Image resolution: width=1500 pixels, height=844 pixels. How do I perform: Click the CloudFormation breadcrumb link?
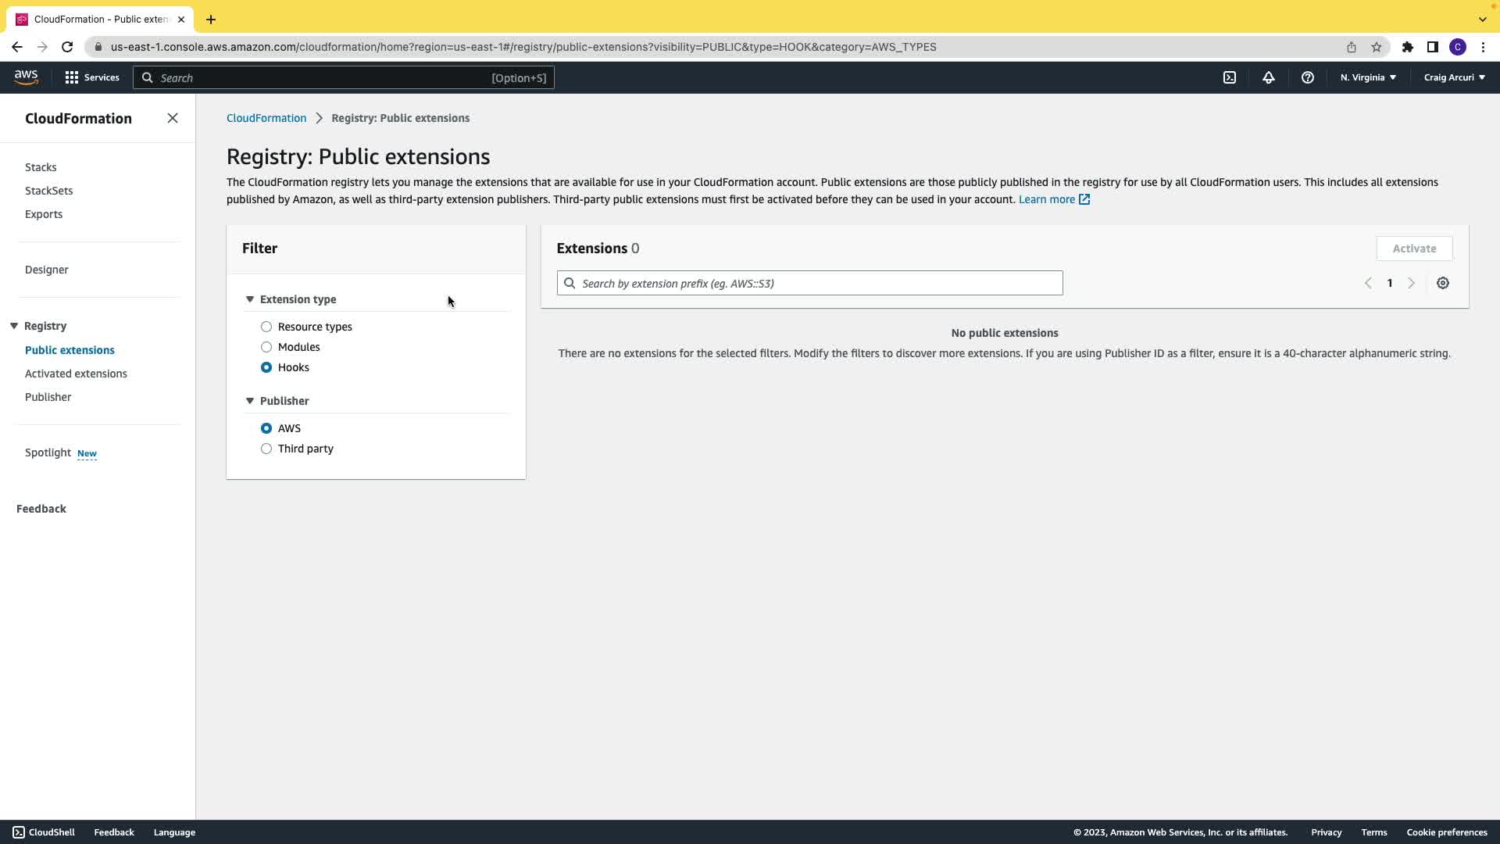click(x=266, y=118)
